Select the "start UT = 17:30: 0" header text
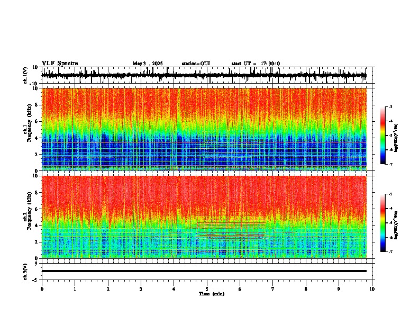419x324 pixels. [256, 64]
